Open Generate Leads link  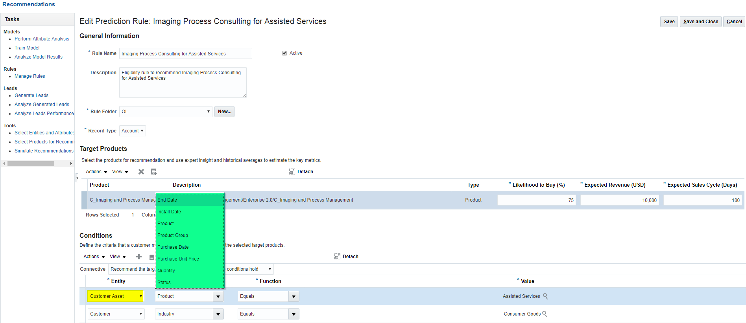coord(31,95)
